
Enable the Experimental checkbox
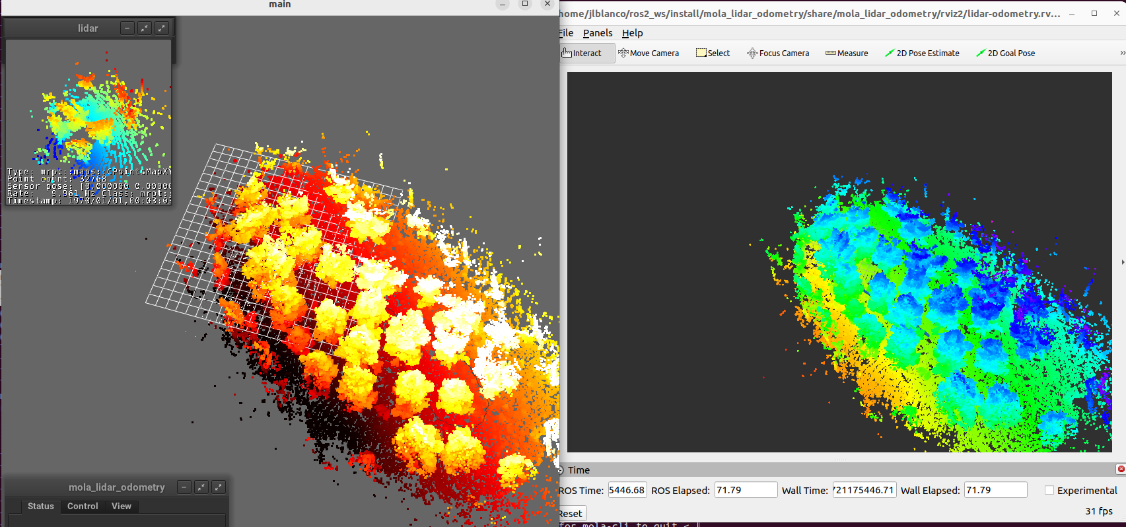1049,490
